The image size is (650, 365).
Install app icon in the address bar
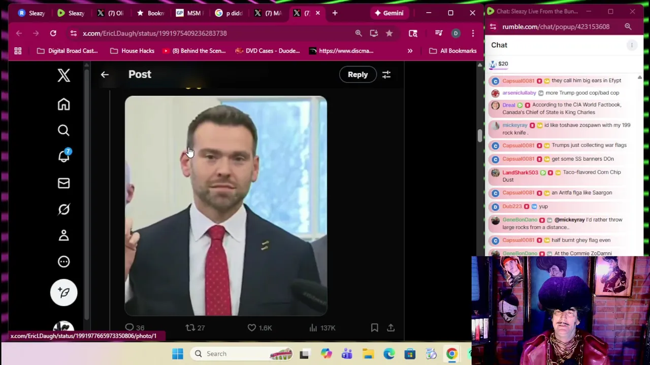pyautogui.click(x=374, y=33)
